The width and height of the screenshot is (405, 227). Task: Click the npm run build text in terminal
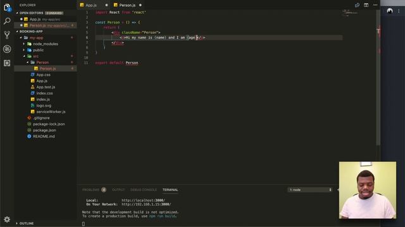[x=162, y=216]
